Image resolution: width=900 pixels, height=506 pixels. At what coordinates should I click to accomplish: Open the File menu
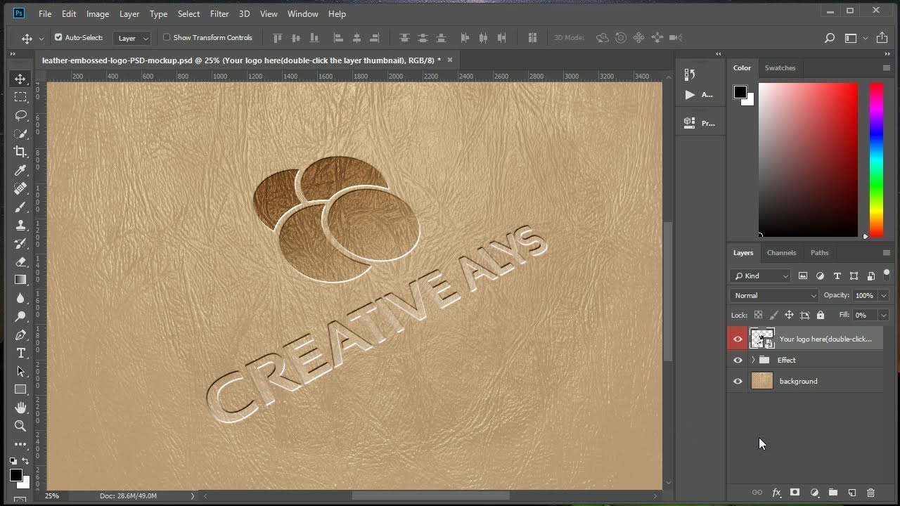click(x=45, y=13)
